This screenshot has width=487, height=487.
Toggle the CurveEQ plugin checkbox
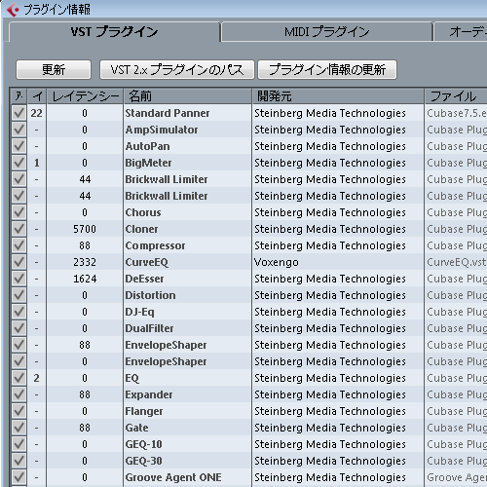point(19,262)
